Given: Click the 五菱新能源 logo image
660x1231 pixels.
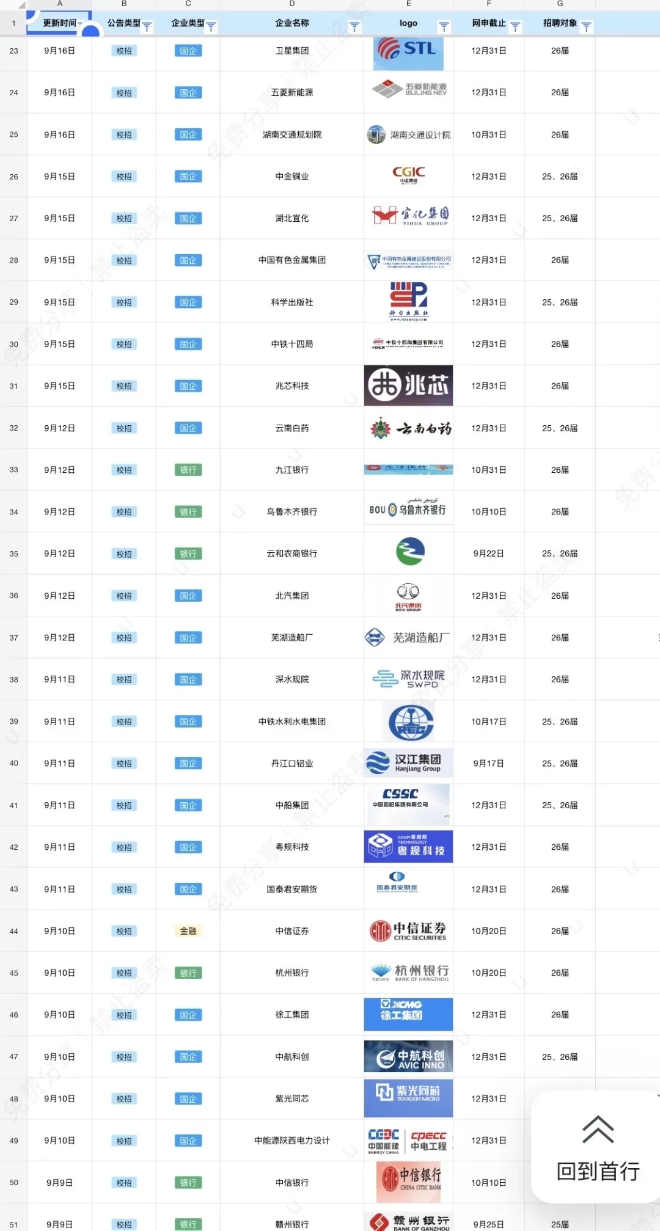Looking at the screenshot, I should (x=409, y=90).
